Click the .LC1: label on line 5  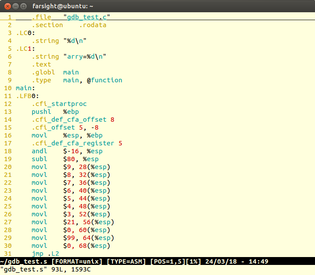(25, 49)
